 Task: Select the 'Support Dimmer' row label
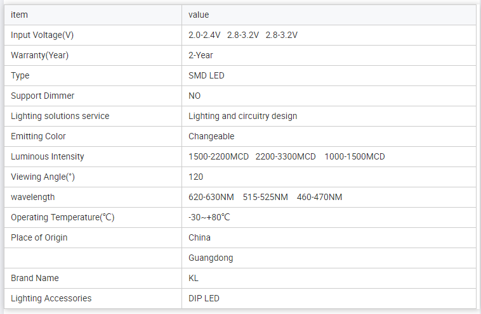click(x=43, y=96)
